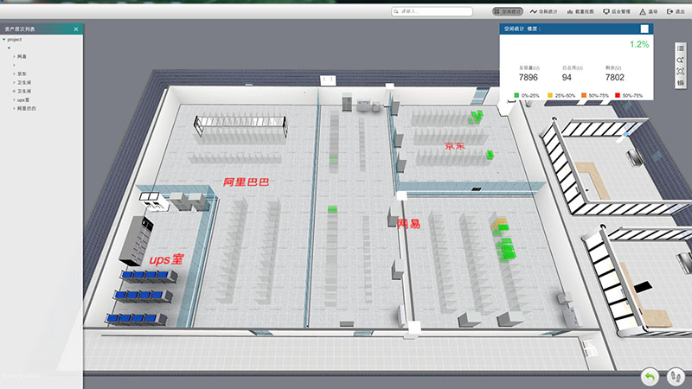Viewport: 692px width, 389px height.
Task: Click the zoom-in magnifier icon
Action: coord(681,60)
